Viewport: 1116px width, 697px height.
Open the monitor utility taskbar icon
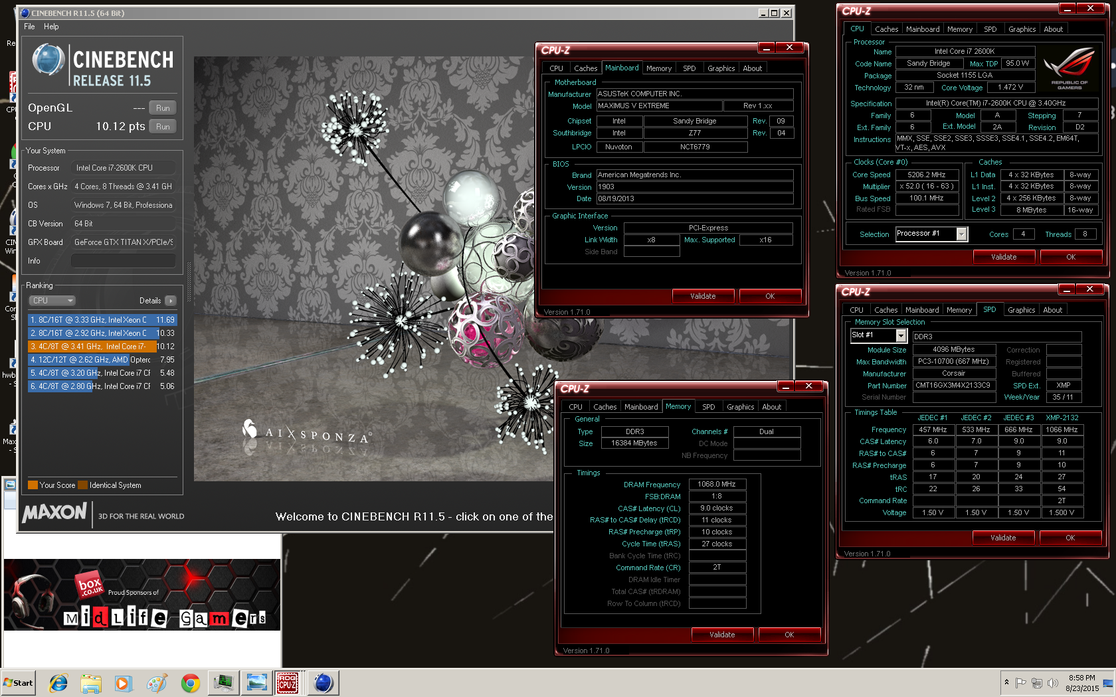pos(223,682)
